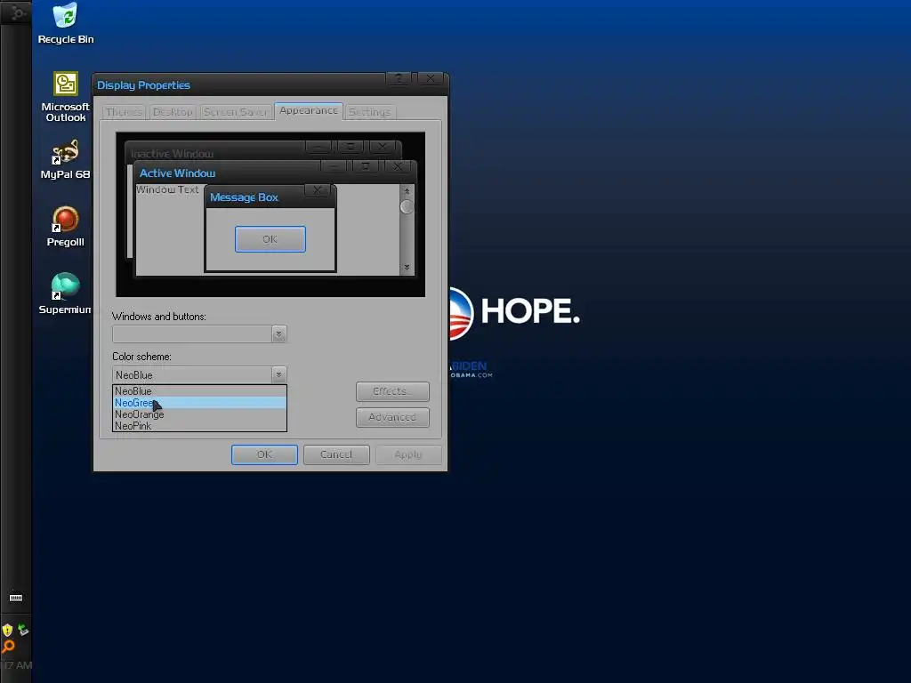Click the preview scrollbar thumb

pos(407,206)
